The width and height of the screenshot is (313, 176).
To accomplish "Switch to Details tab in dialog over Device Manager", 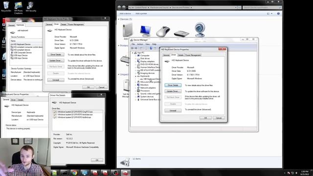I will coord(180,55).
